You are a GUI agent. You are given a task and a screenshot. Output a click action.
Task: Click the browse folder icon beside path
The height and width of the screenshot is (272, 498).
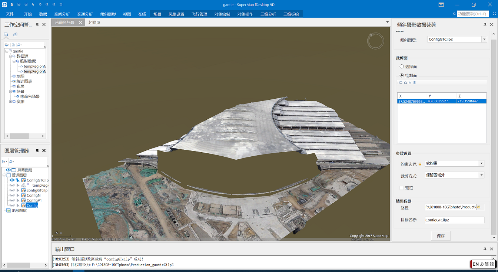click(x=479, y=207)
